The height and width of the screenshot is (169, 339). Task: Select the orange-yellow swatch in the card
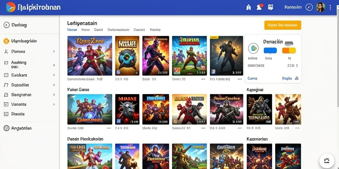(289, 51)
